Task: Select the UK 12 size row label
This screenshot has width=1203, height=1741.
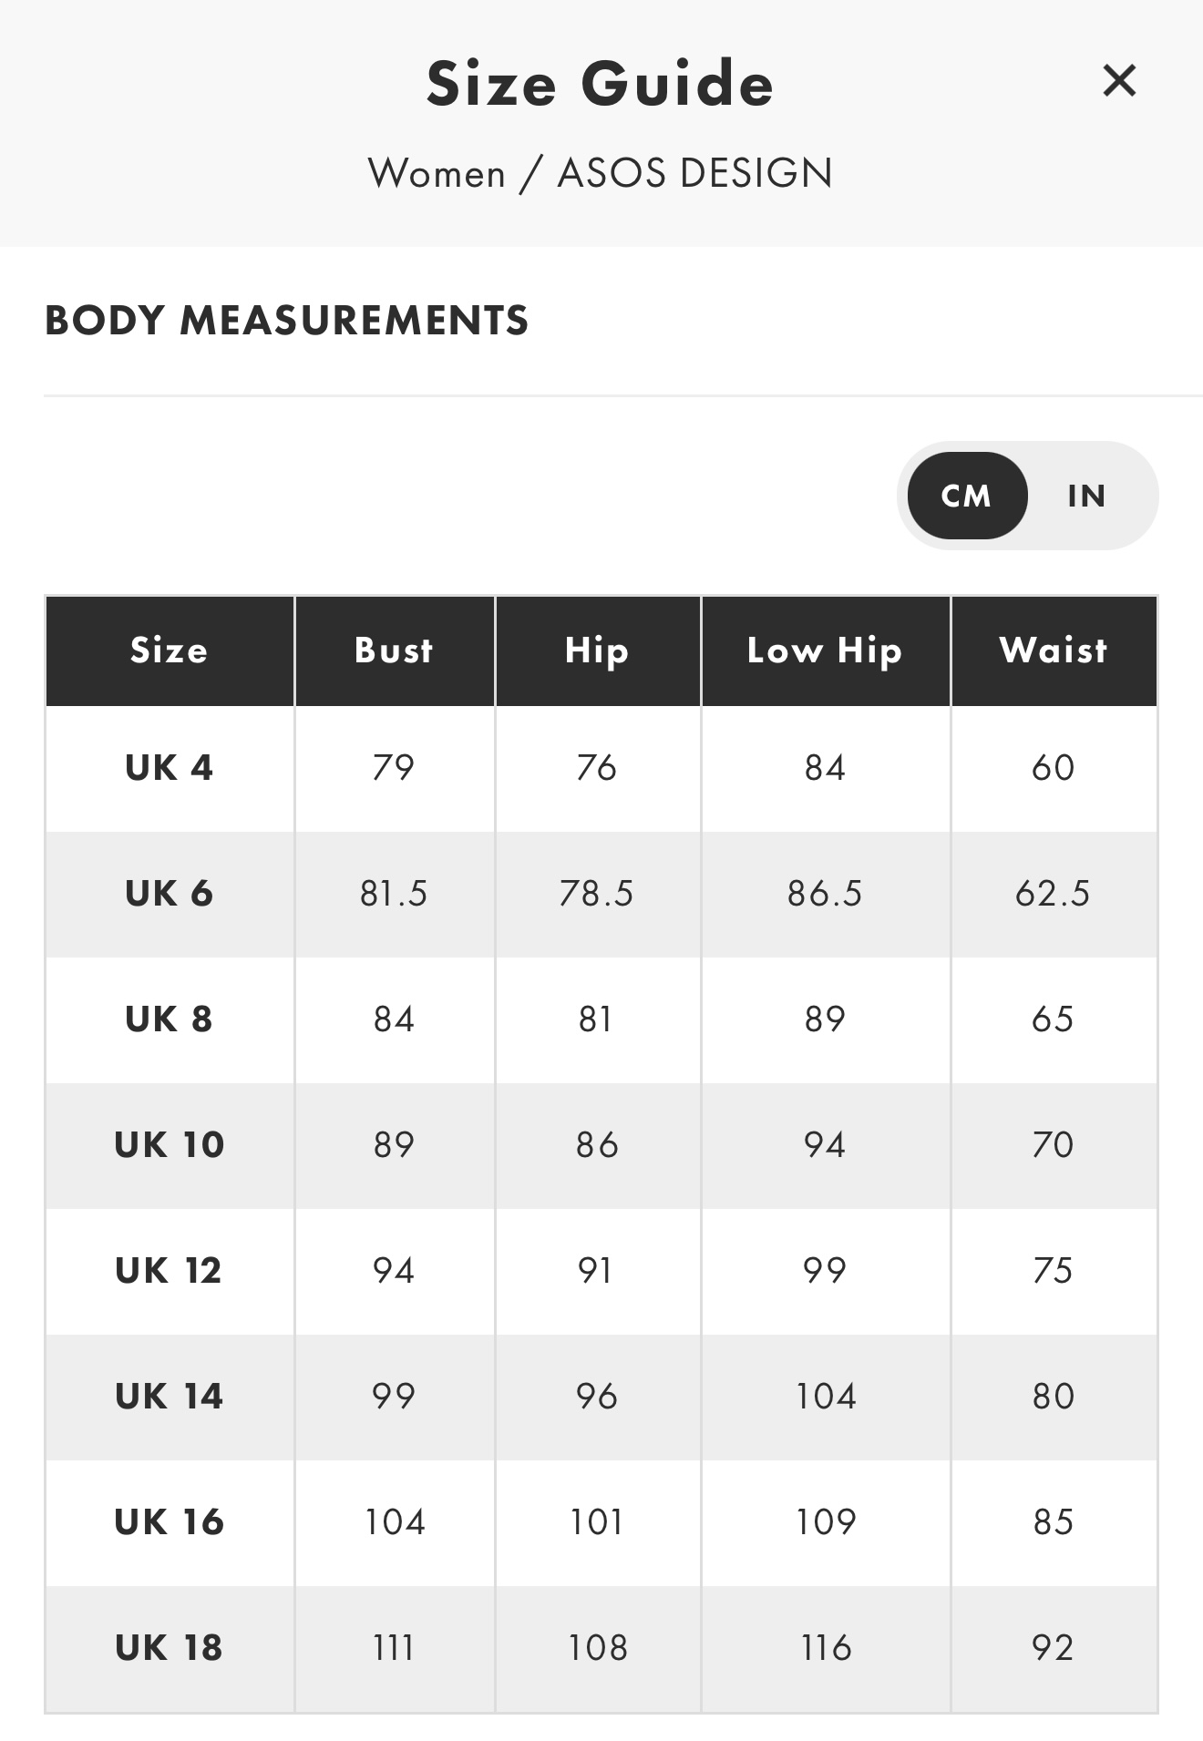Action: pos(170,1271)
